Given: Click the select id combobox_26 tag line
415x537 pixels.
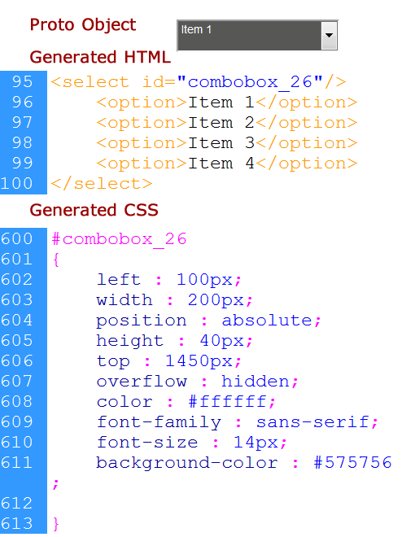Looking at the screenshot, I should click(x=199, y=82).
